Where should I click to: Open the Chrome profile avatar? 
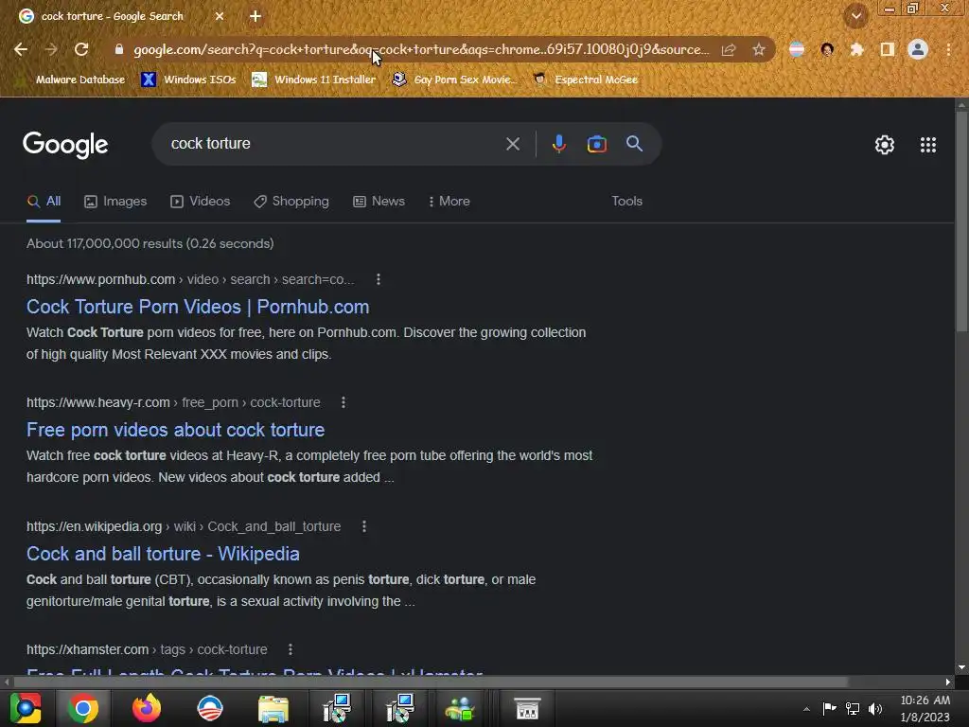click(x=918, y=49)
